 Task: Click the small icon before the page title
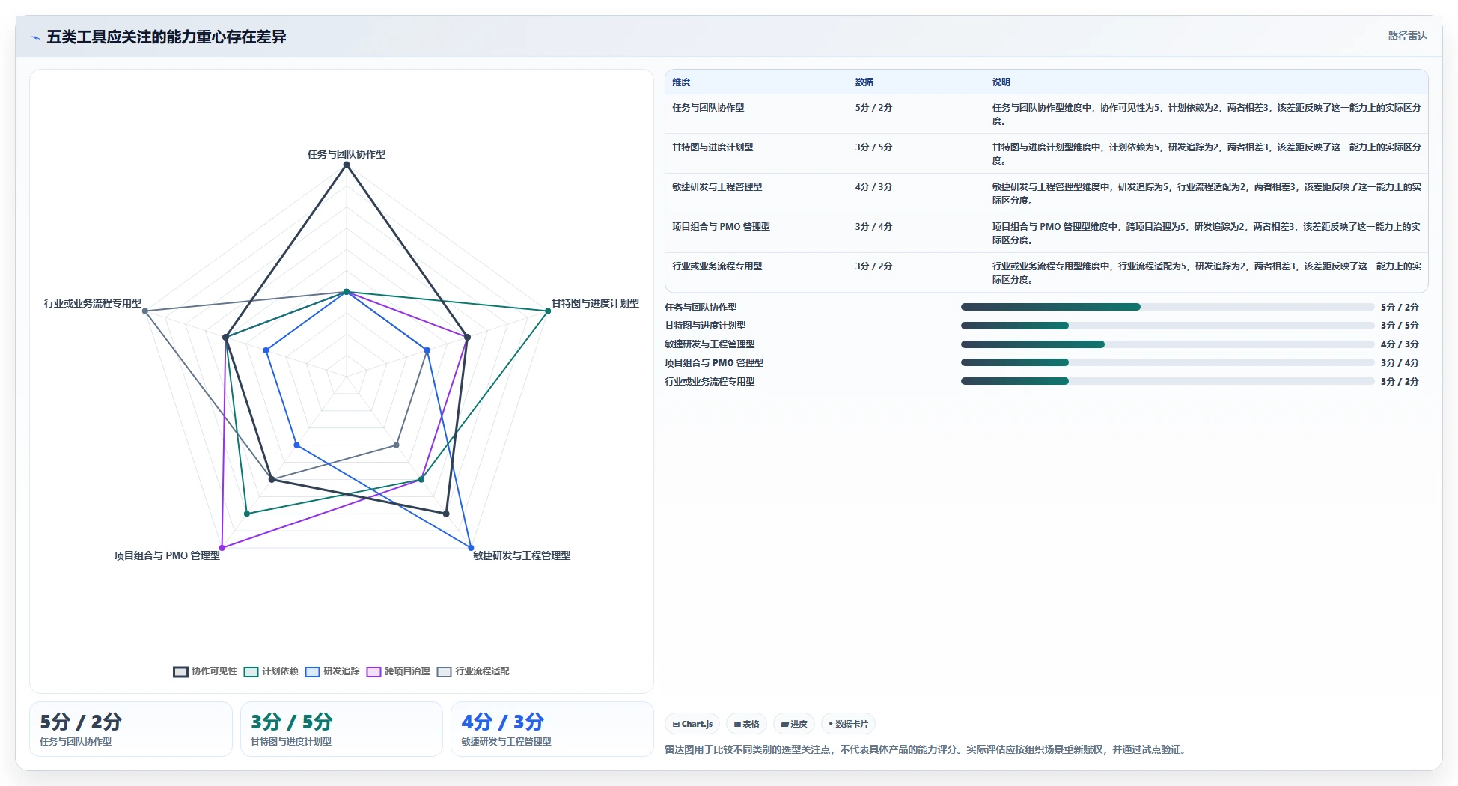click(x=35, y=37)
